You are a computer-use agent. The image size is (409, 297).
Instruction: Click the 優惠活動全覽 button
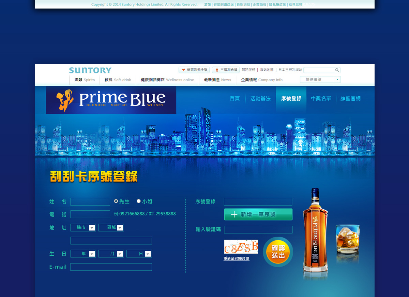coord(194,70)
